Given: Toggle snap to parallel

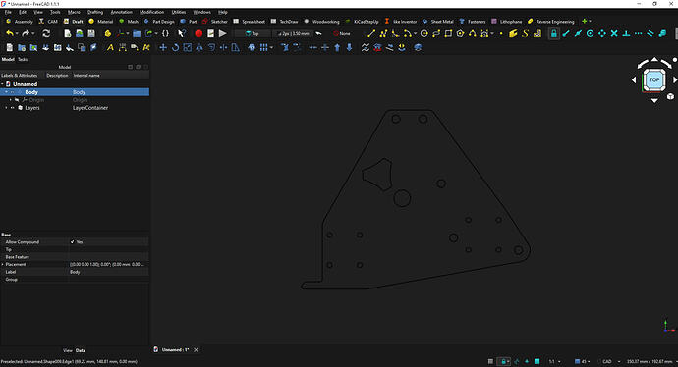Looking at the screenshot, I should coord(650,33).
